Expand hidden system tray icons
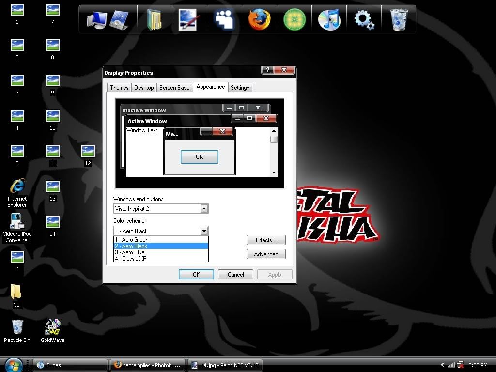Screen dimensions: 496x372 coord(443,365)
